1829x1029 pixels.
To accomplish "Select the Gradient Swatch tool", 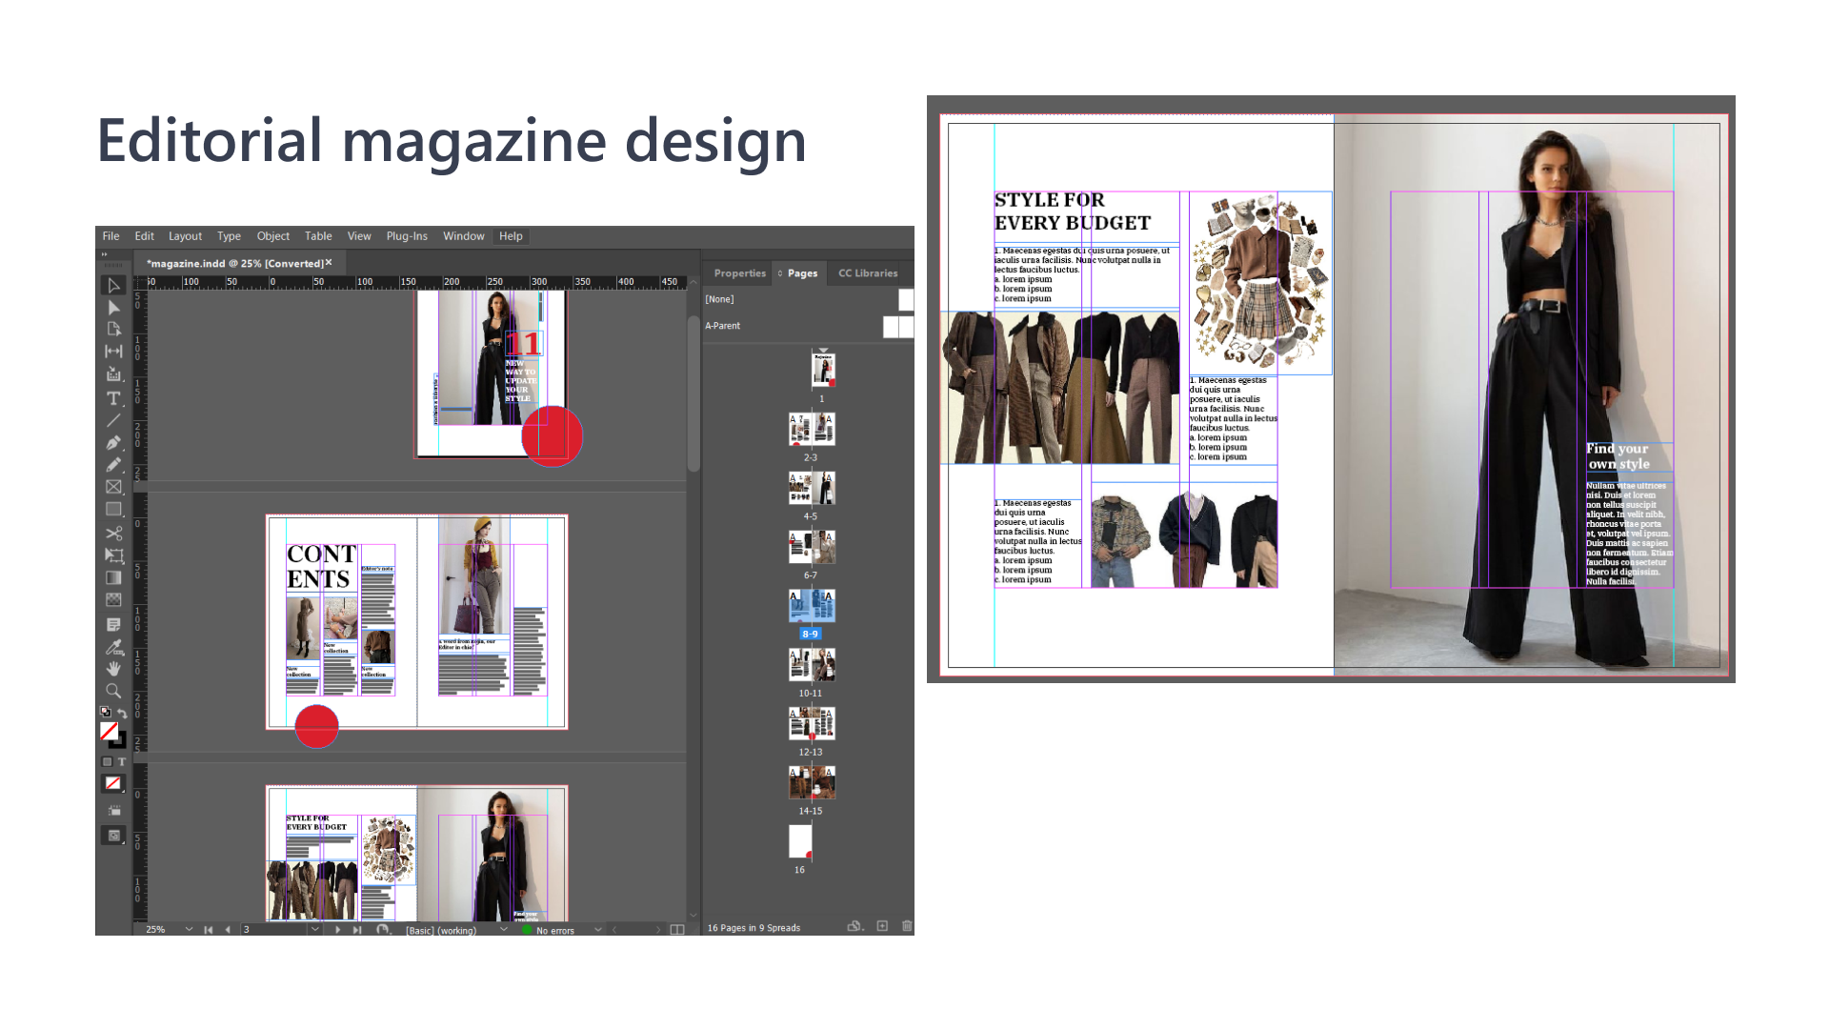I will (x=113, y=577).
